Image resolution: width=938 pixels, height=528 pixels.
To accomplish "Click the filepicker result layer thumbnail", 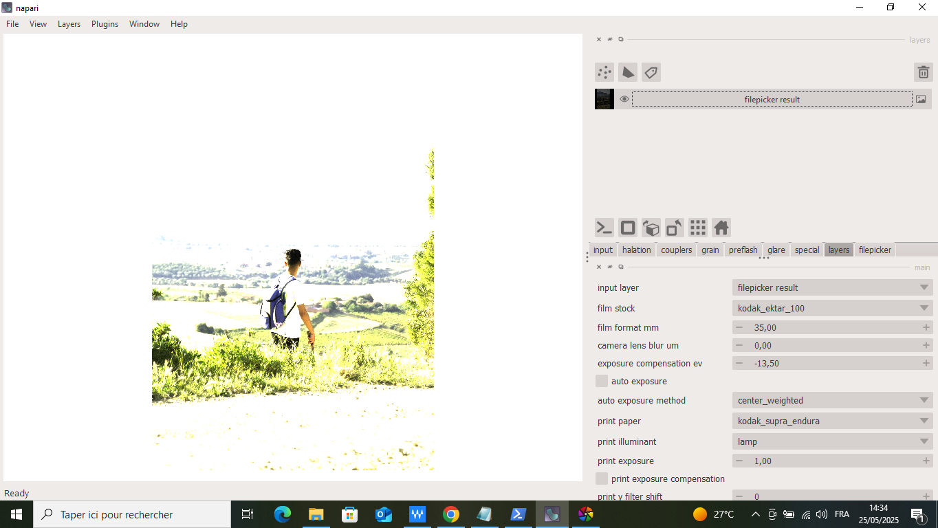I will point(604,99).
